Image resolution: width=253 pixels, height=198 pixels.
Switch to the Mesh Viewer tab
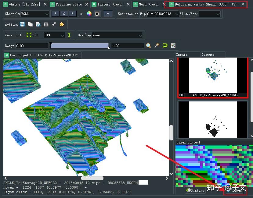(x=149, y=4)
